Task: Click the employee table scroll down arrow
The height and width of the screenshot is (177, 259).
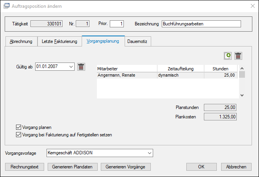Action: click(x=242, y=95)
